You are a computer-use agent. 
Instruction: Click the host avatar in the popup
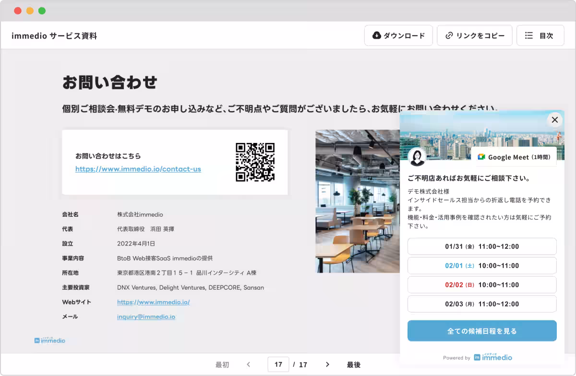[x=417, y=157]
